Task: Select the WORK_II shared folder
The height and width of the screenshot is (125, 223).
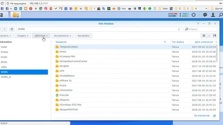Action: click(6, 77)
